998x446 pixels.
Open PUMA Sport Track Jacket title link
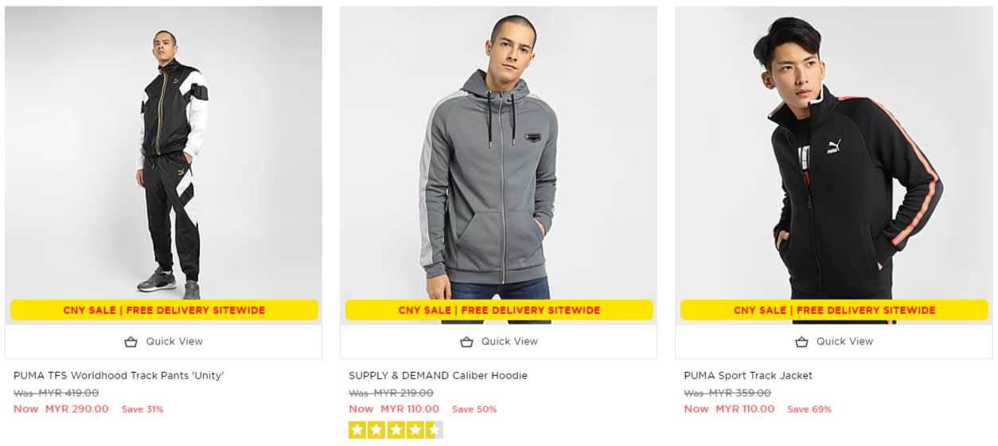click(x=747, y=375)
